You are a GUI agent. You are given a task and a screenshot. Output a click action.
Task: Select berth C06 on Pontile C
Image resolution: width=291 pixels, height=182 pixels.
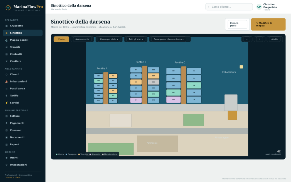coord(194,85)
